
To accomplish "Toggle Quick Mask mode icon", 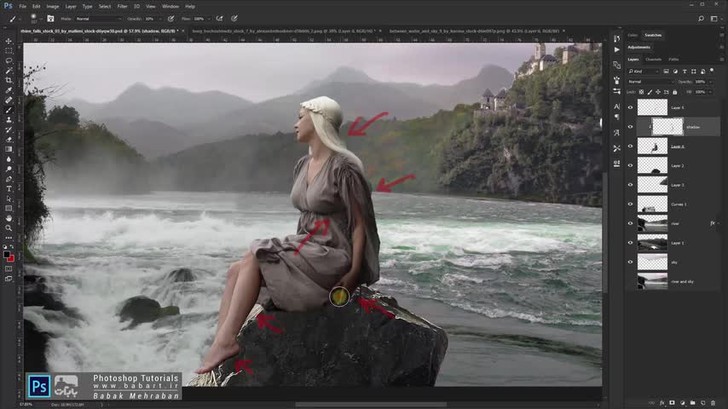I will click(x=9, y=268).
